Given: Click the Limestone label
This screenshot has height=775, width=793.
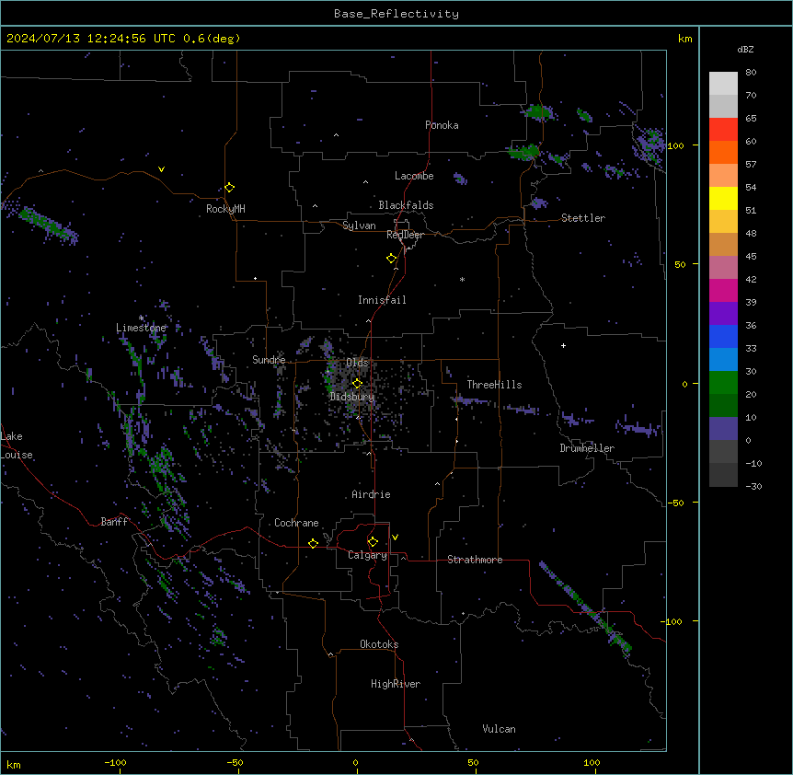Looking at the screenshot, I should (x=141, y=328).
